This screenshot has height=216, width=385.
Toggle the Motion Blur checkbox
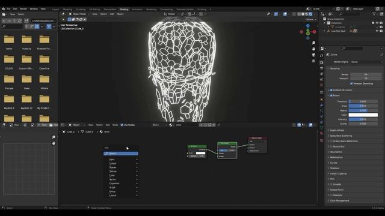[x=331, y=146]
